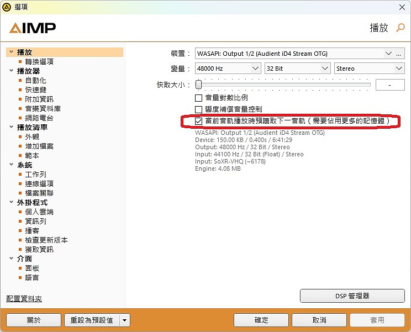The image size is (411, 332).
Task: Select 獲取資訊 in the tree
Action: (39, 250)
